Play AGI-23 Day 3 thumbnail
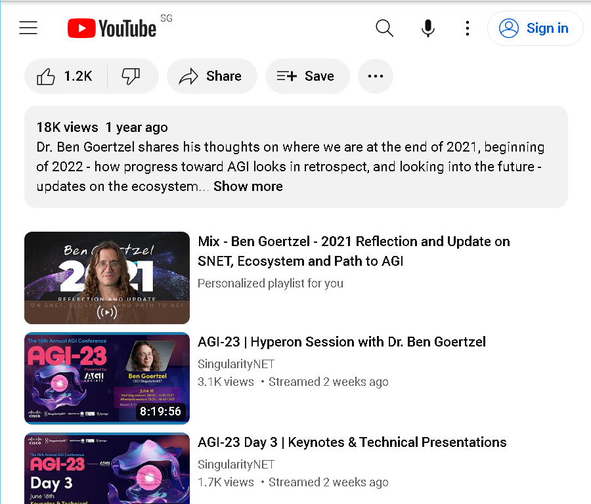The width and height of the screenshot is (591, 504). pos(107,468)
